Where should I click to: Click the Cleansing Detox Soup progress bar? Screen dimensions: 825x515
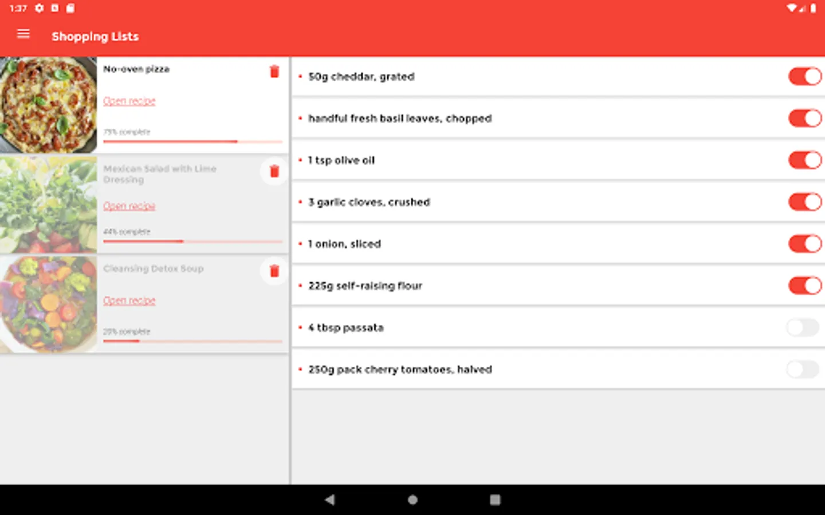click(192, 341)
